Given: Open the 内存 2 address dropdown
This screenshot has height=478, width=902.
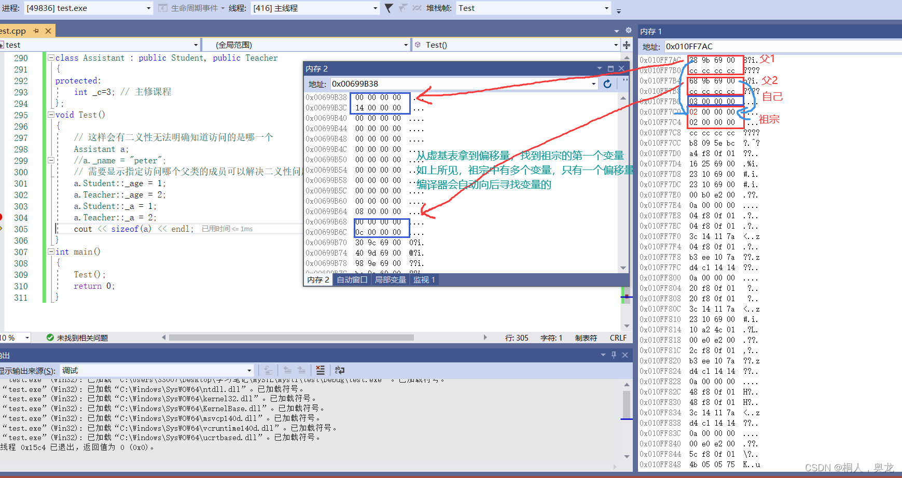Looking at the screenshot, I should [594, 84].
